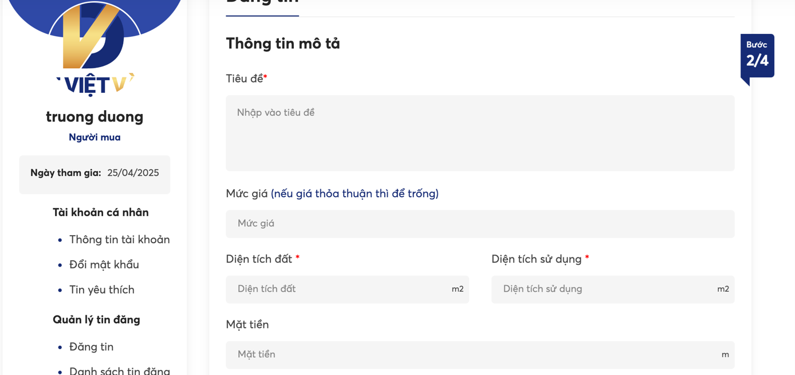This screenshot has height=375, width=795.
Task: Click the m2 unit in Diện tích đất
Action: point(458,289)
